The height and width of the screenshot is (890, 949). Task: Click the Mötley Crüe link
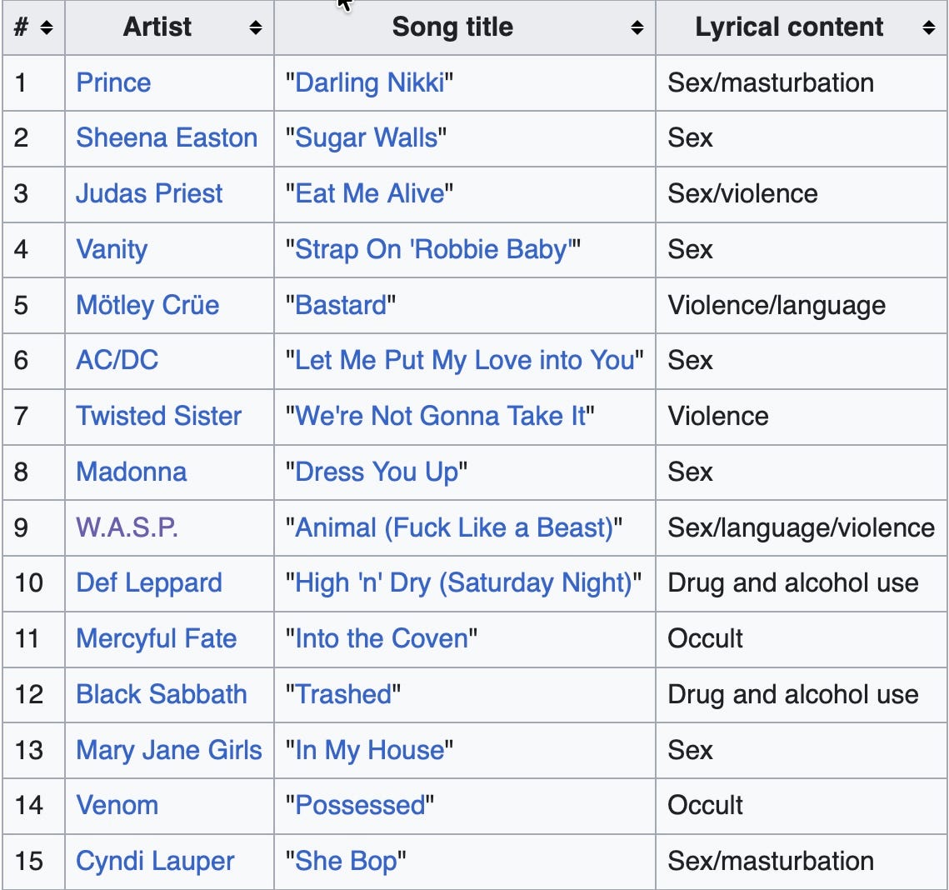(x=147, y=305)
